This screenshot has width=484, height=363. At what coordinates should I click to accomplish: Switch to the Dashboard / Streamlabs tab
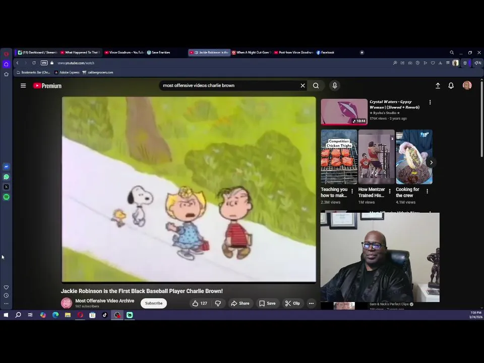37,52
